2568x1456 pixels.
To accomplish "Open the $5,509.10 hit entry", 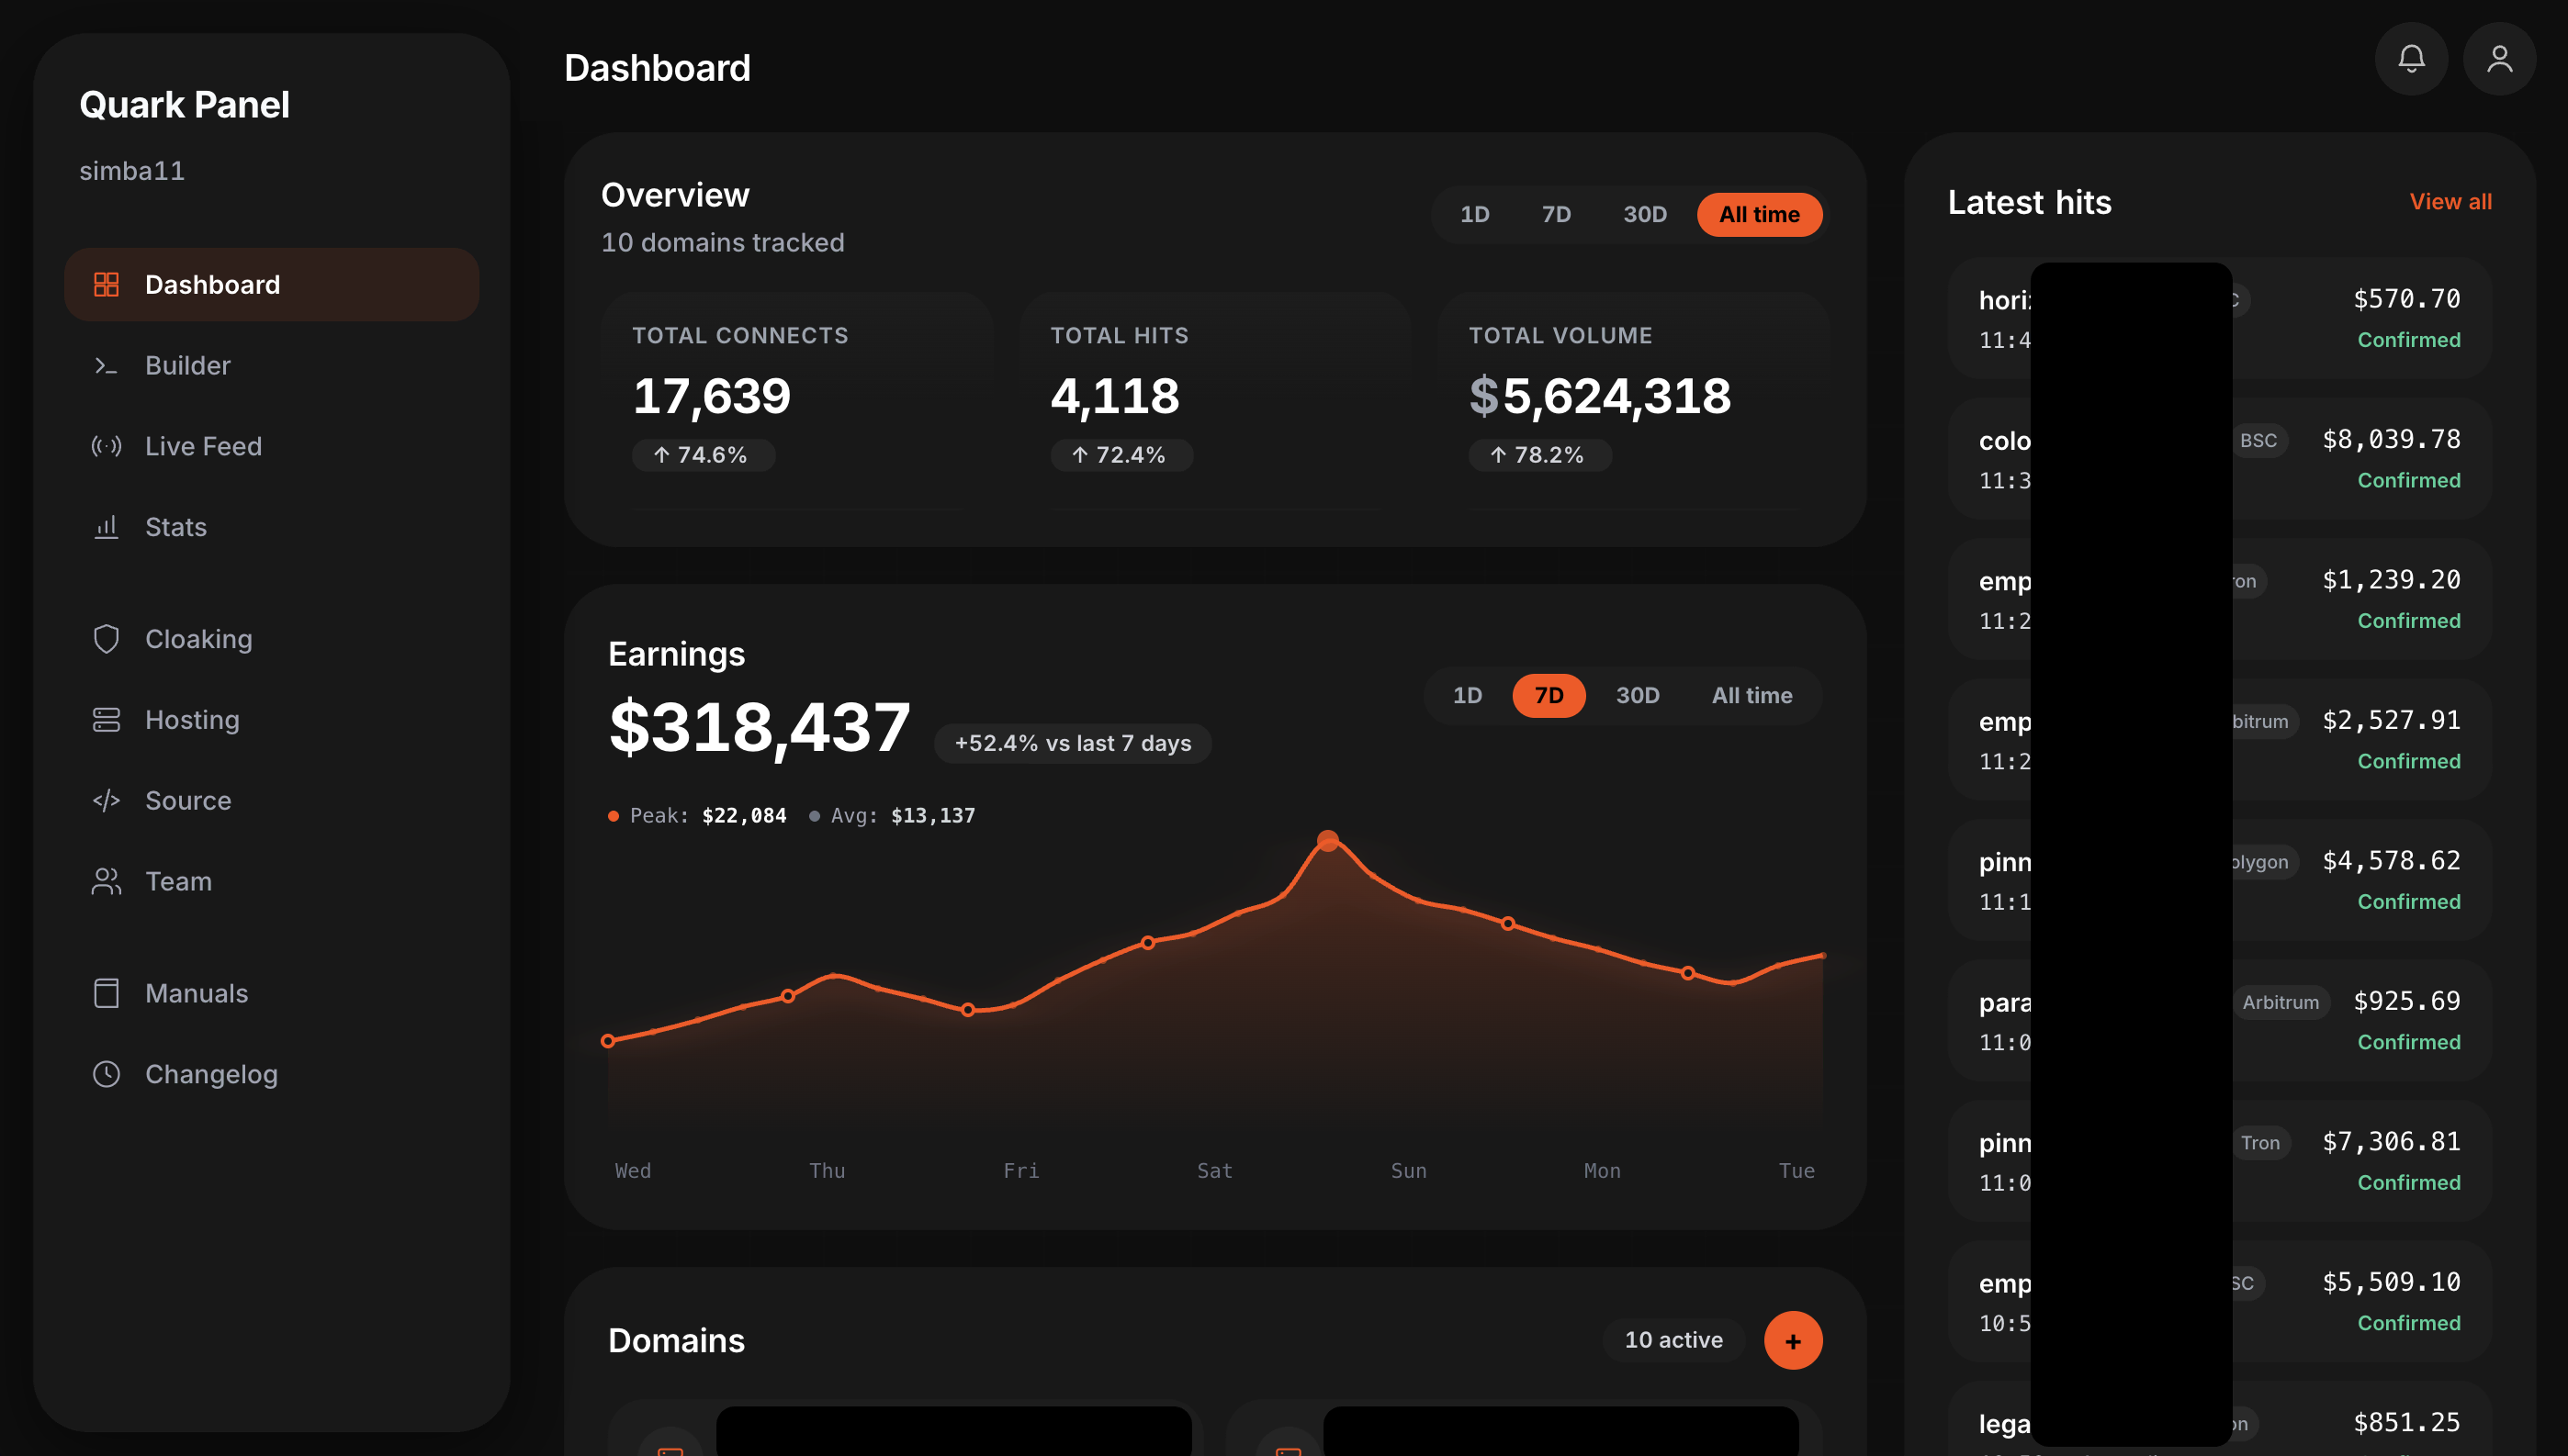I will click(x=2219, y=1301).
